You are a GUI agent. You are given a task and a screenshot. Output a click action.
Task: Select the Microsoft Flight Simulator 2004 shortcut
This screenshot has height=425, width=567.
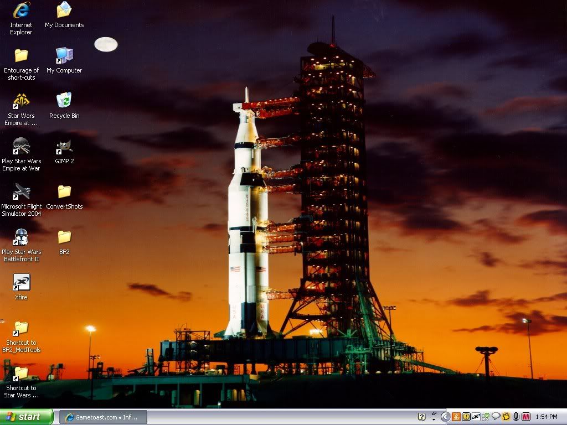21,200
